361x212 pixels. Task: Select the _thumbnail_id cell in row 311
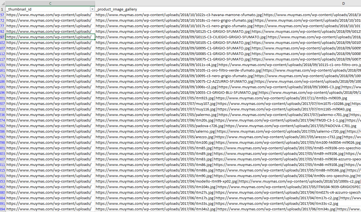pos(50,165)
